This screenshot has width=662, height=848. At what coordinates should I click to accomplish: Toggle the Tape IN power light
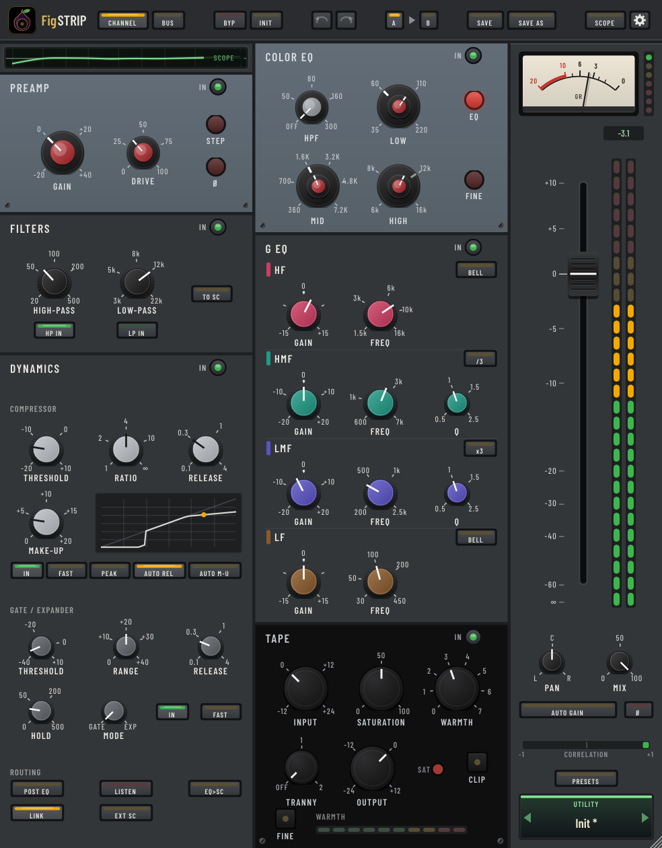tap(473, 637)
